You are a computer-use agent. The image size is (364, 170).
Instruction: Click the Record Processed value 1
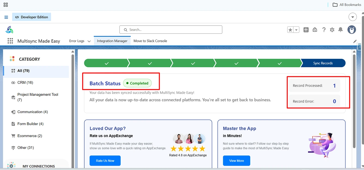(334, 86)
